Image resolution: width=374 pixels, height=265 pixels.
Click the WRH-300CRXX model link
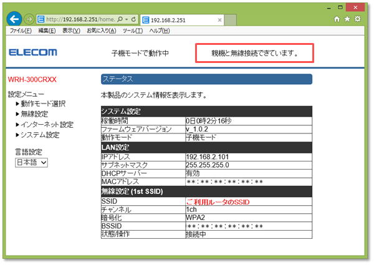coord(32,79)
